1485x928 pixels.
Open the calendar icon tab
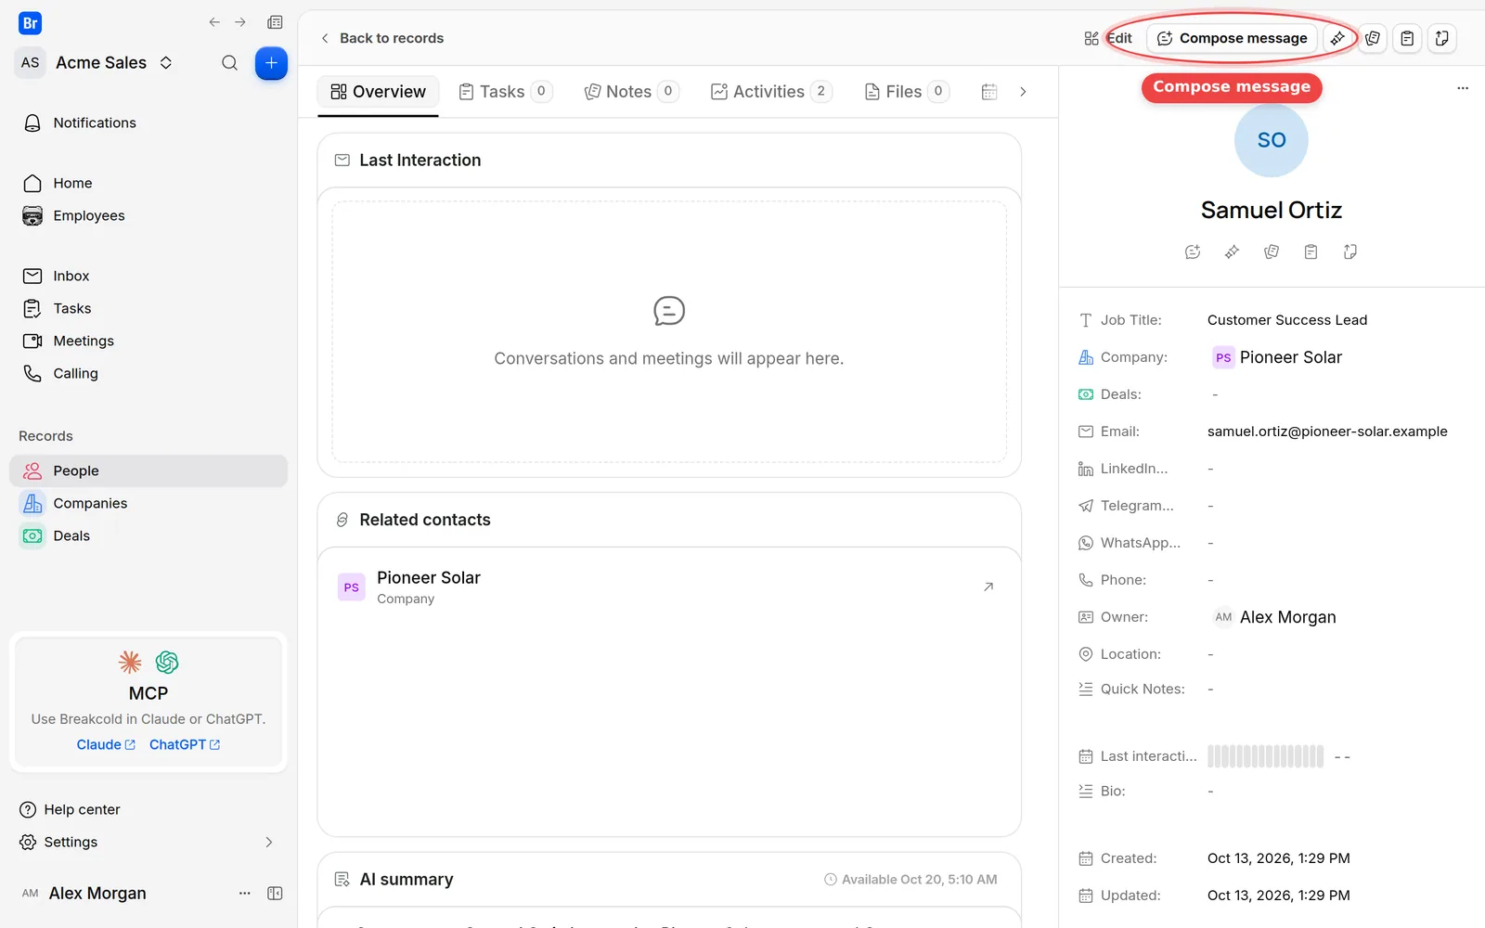click(989, 92)
